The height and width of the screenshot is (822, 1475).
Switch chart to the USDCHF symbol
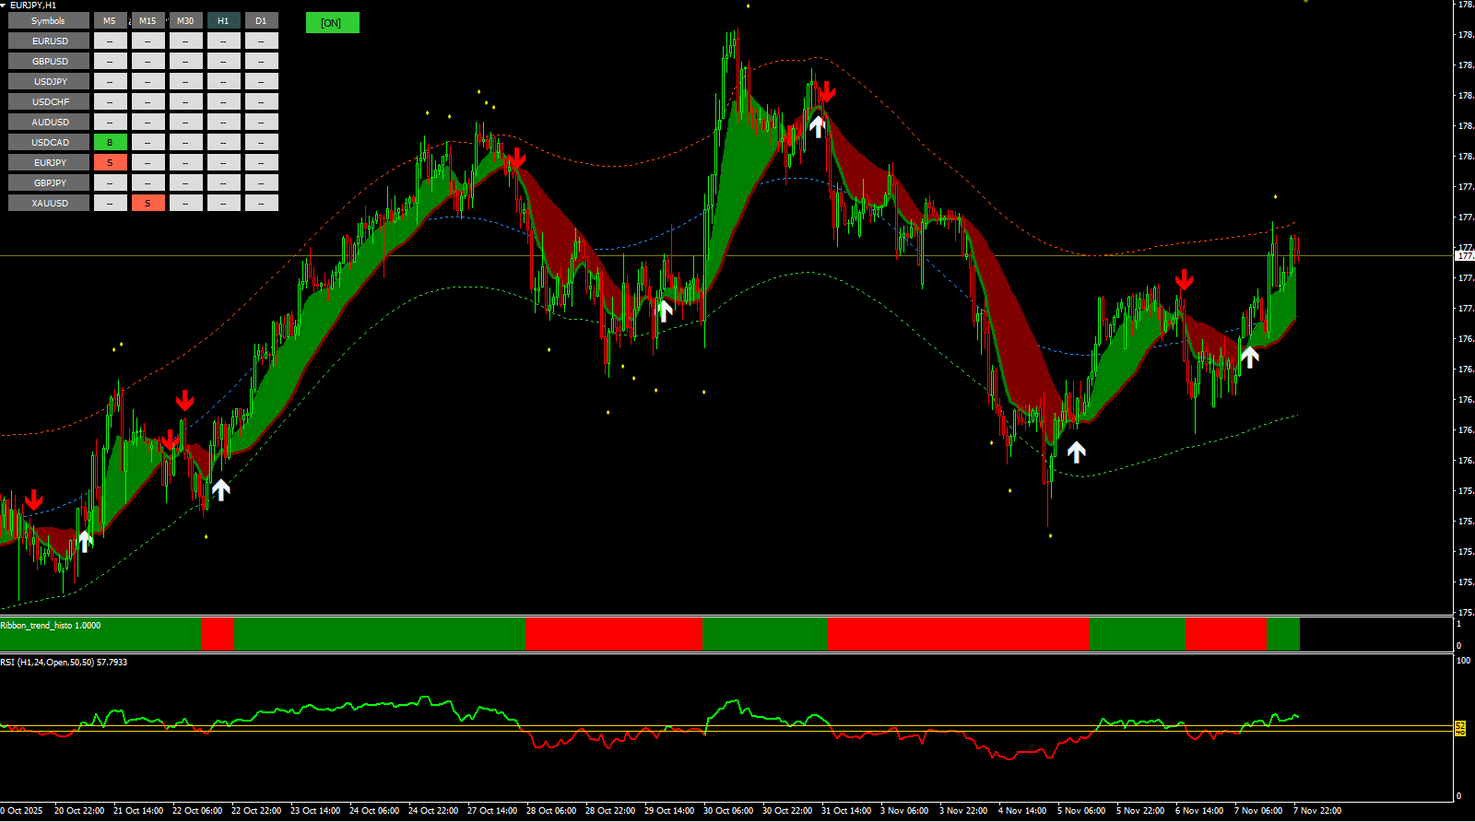point(49,101)
